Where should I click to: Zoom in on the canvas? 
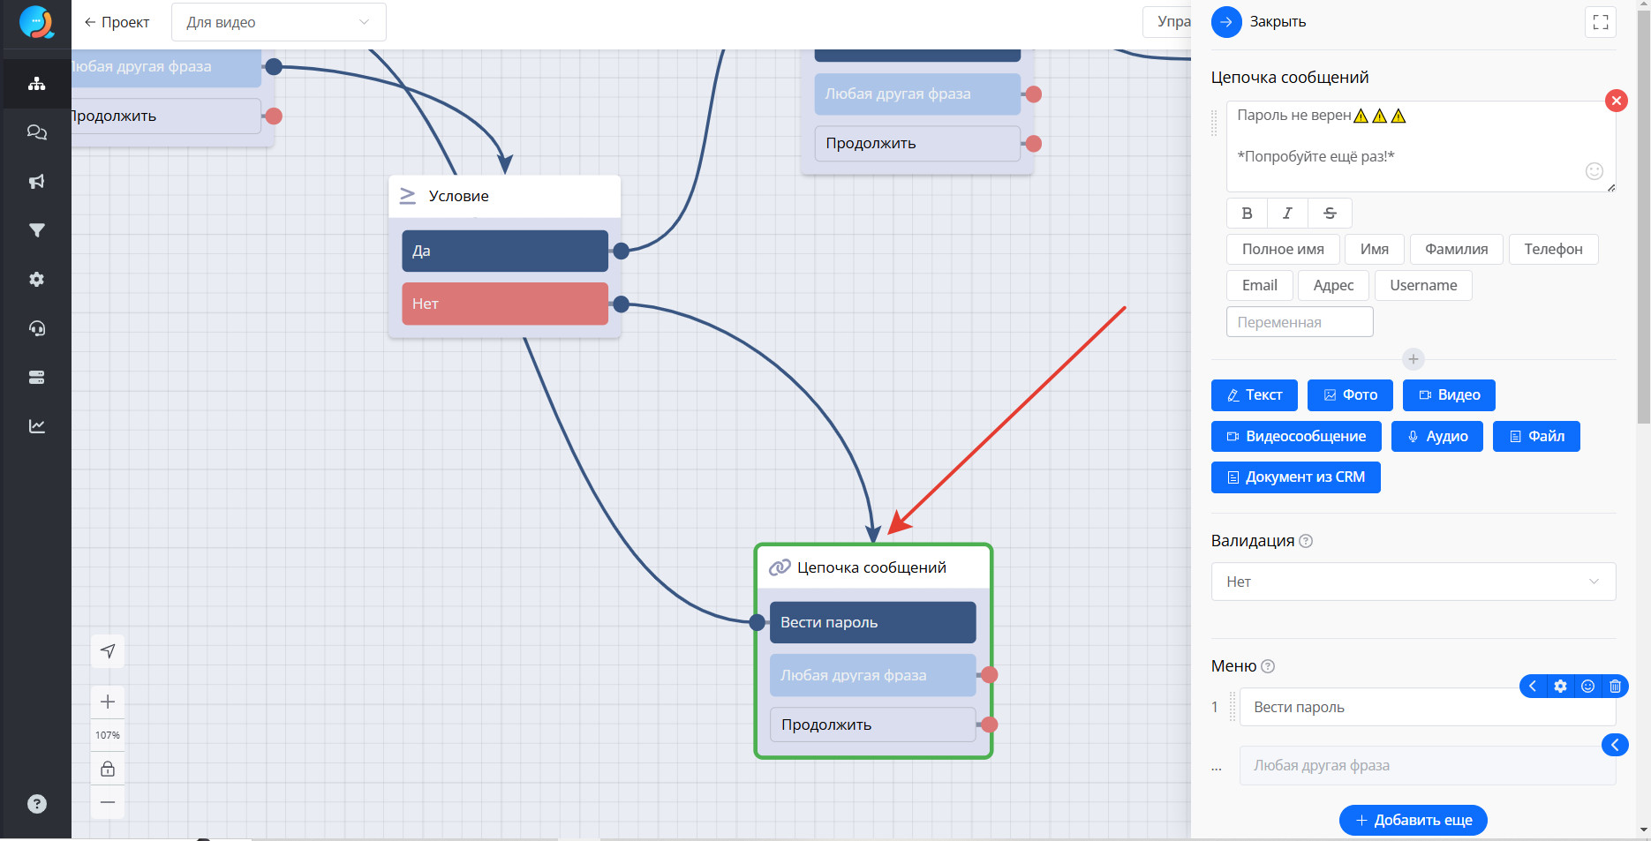click(108, 702)
